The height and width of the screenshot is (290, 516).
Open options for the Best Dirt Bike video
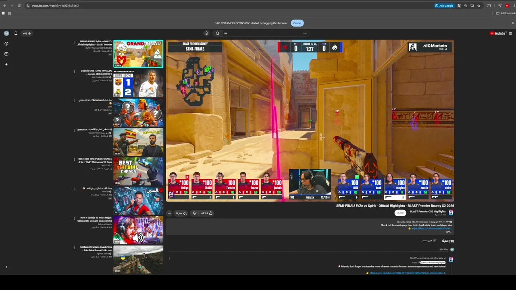pos(74,159)
